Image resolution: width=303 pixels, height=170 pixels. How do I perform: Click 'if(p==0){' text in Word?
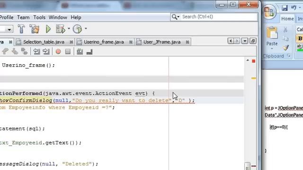click(x=279, y=127)
